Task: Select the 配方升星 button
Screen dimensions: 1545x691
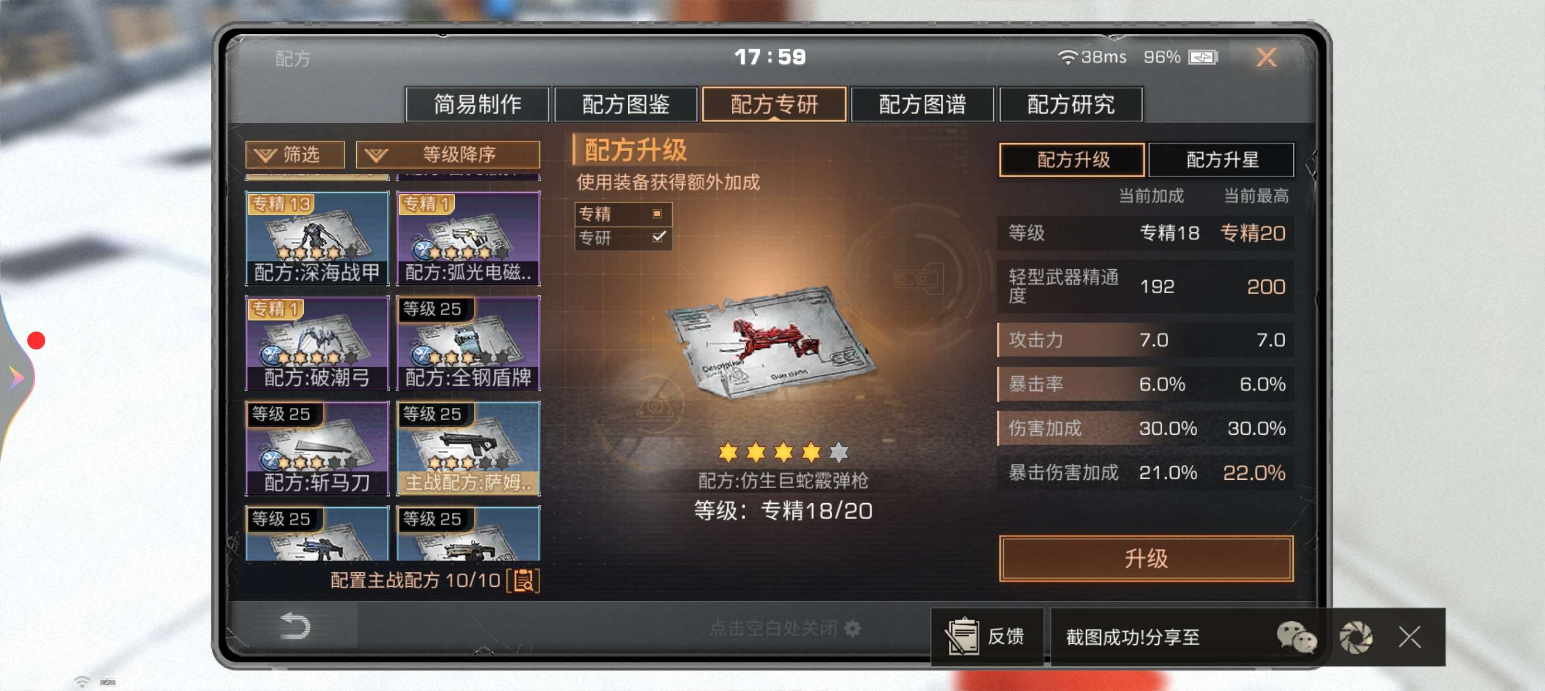Action: (1221, 159)
